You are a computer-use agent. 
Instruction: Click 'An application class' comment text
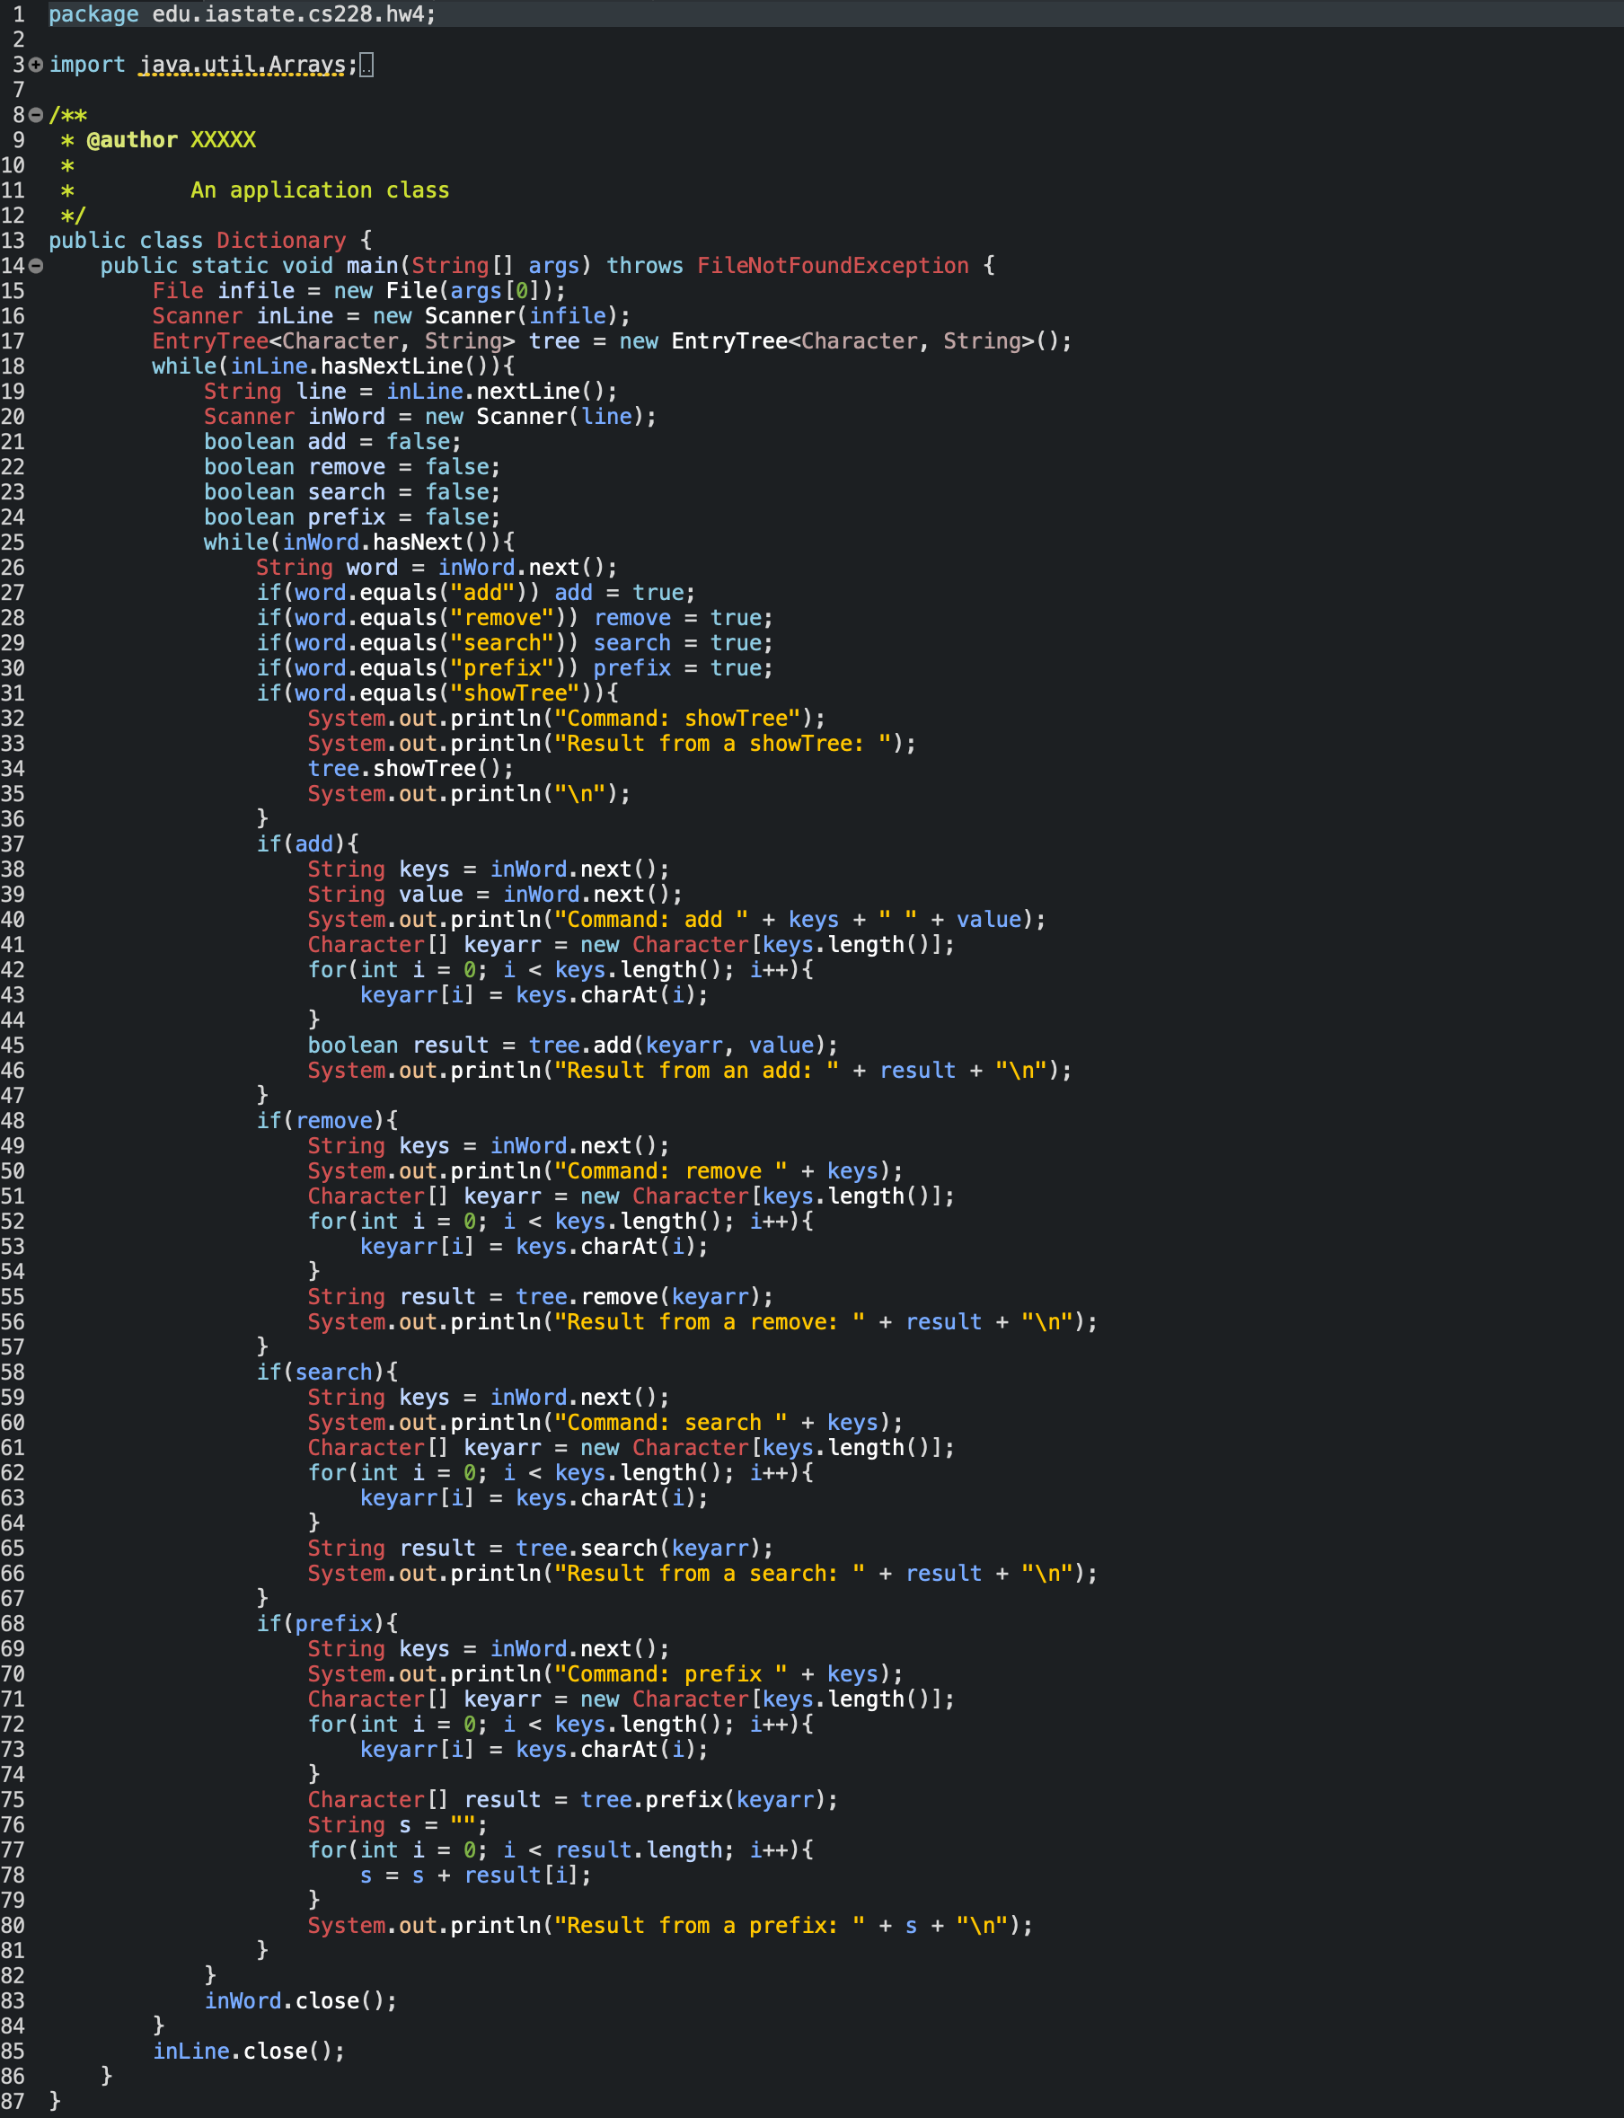point(320,190)
